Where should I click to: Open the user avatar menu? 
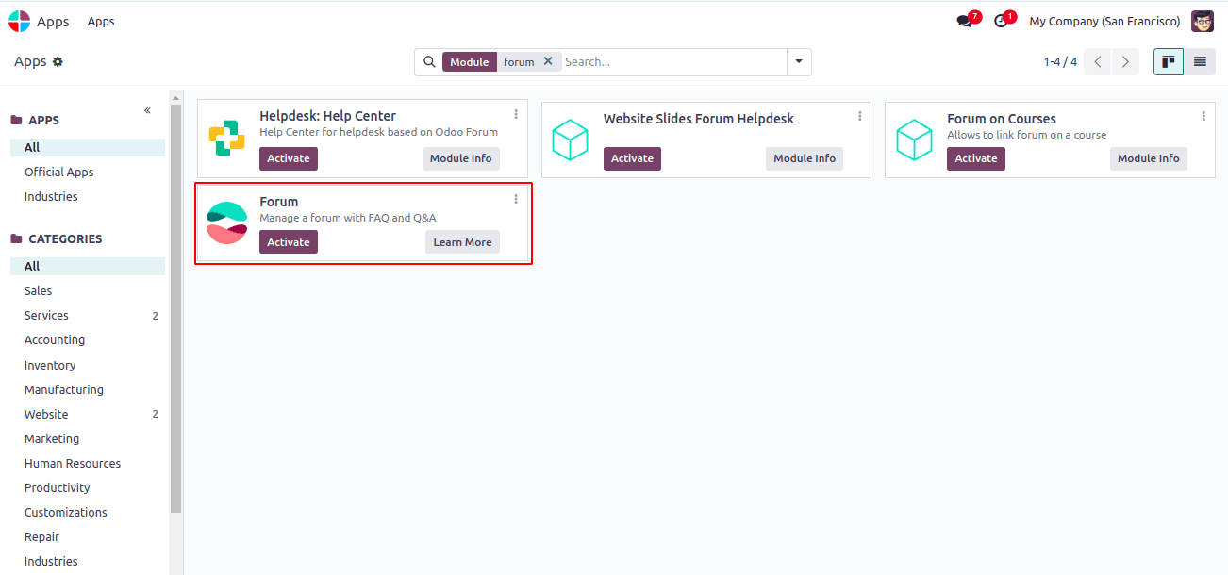tap(1202, 21)
